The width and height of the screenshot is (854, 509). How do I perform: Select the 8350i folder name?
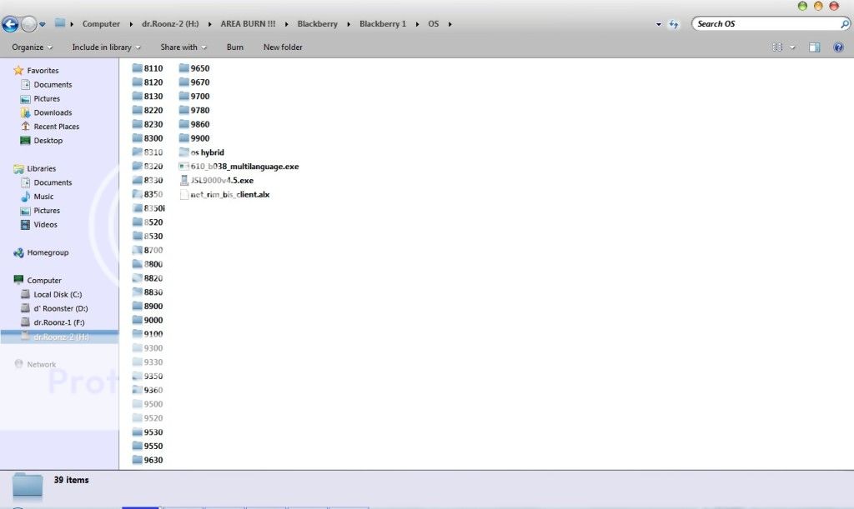click(x=154, y=208)
